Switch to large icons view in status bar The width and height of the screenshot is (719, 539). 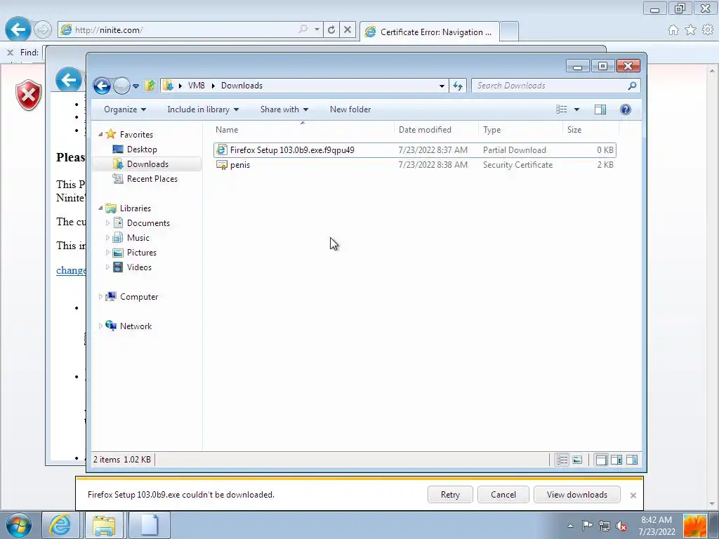[x=578, y=460]
